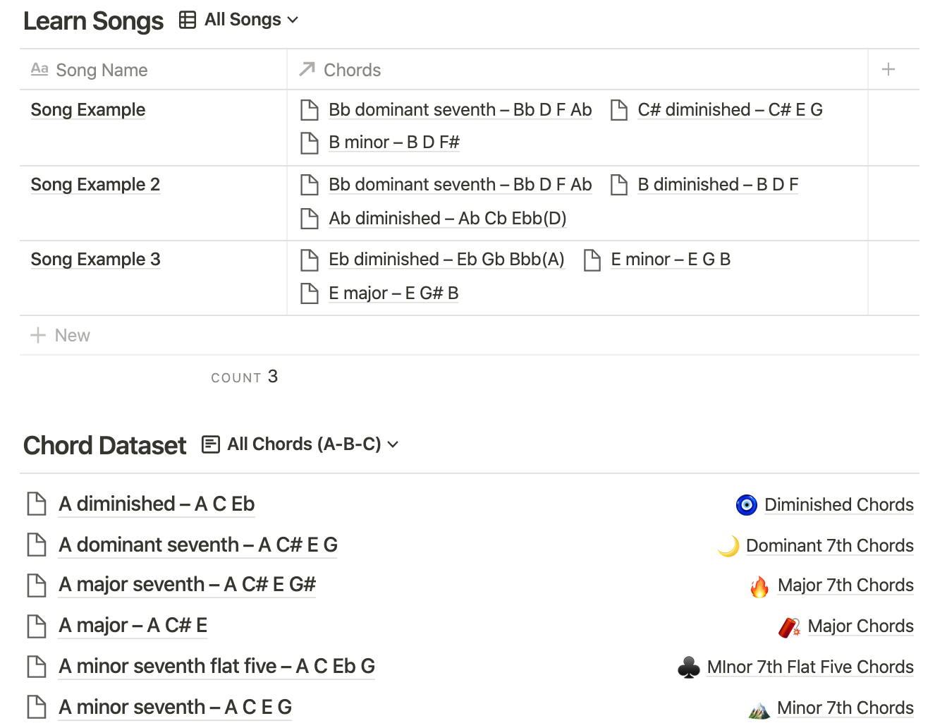Open the Minor 7th Chords relation link

pos(845,708)
